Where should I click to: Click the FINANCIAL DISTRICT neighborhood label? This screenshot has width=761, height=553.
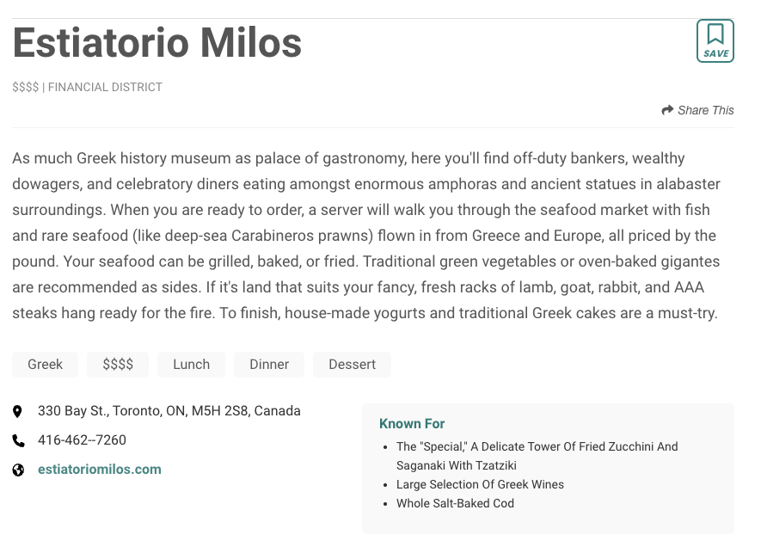pos(105,87)
